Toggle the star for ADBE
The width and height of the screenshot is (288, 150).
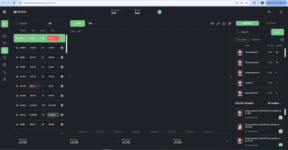17,124
